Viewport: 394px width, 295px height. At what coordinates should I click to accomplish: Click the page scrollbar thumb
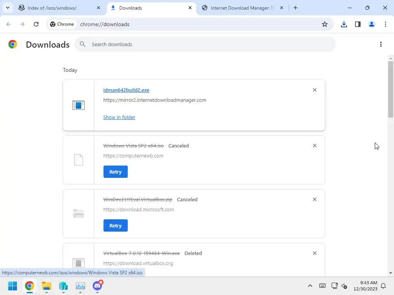[x=391, y=89]
